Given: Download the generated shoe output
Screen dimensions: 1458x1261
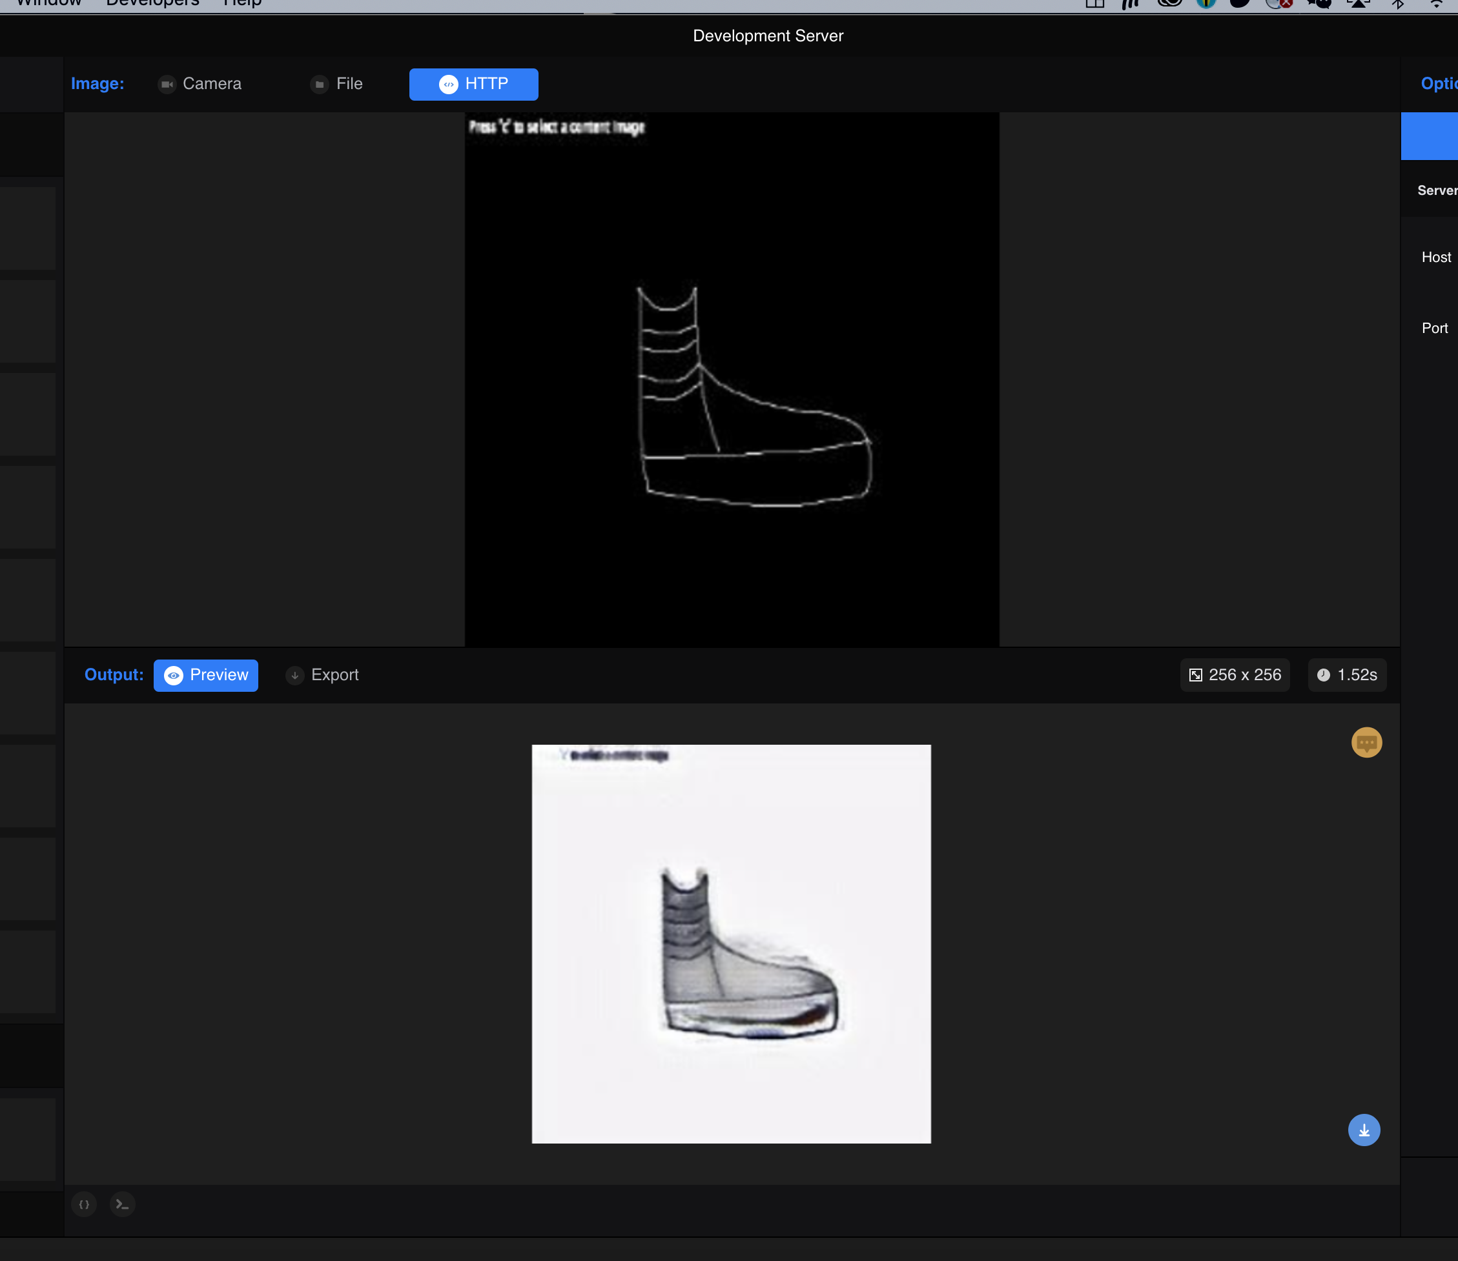Looking at the screenshot, I should click(1364, 1130).
